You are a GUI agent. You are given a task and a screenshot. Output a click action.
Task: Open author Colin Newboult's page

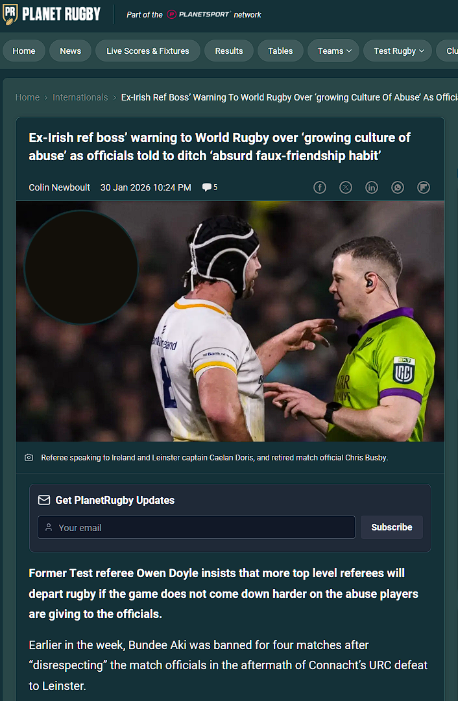tap(60, 187)
